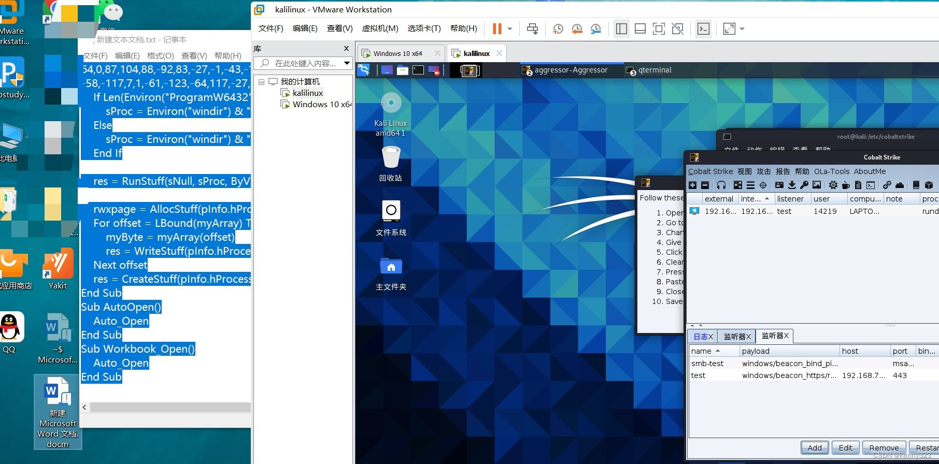Sort listeners by name column header
Screen dimensions: 939x464
click(714, 351)
